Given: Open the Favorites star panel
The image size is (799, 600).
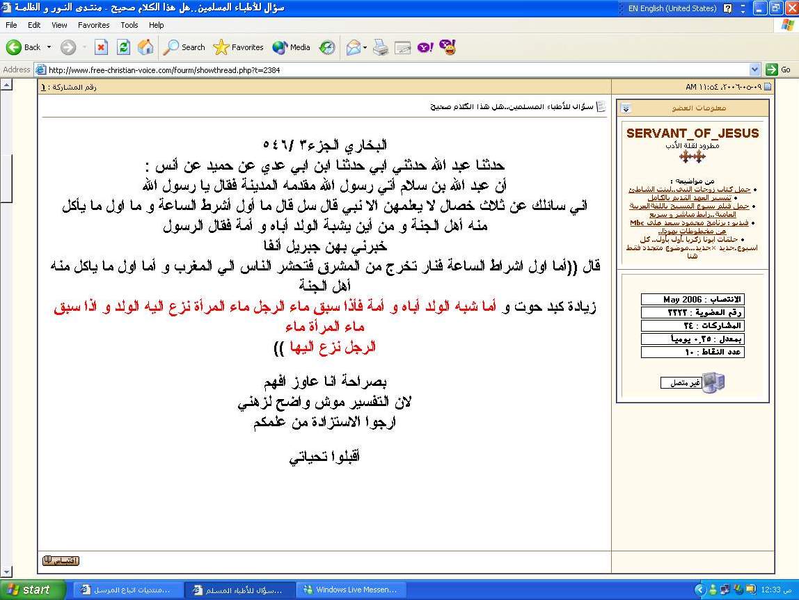Looking at the screenshot, I should 239,47.
